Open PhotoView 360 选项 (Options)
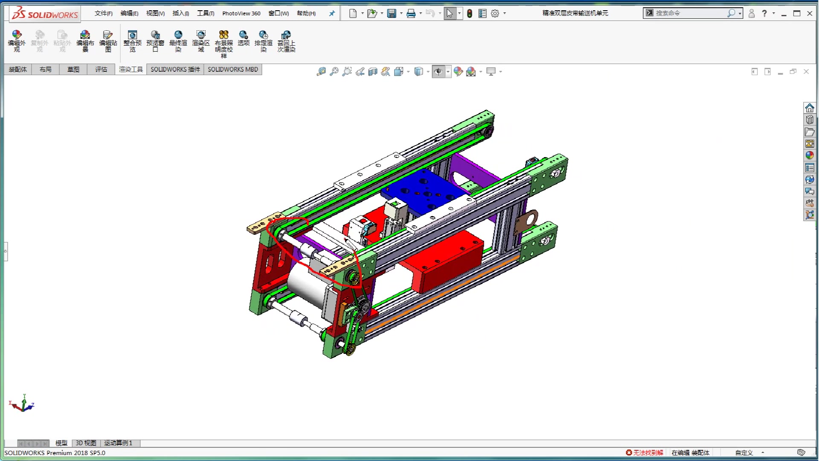This screenshot has height=461, width=819. [x=244, y=41]
